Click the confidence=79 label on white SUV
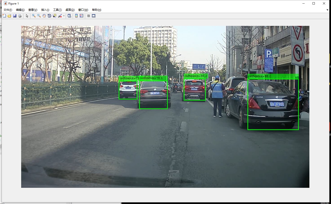Screen dimensions: 331x204 [129, 78]
